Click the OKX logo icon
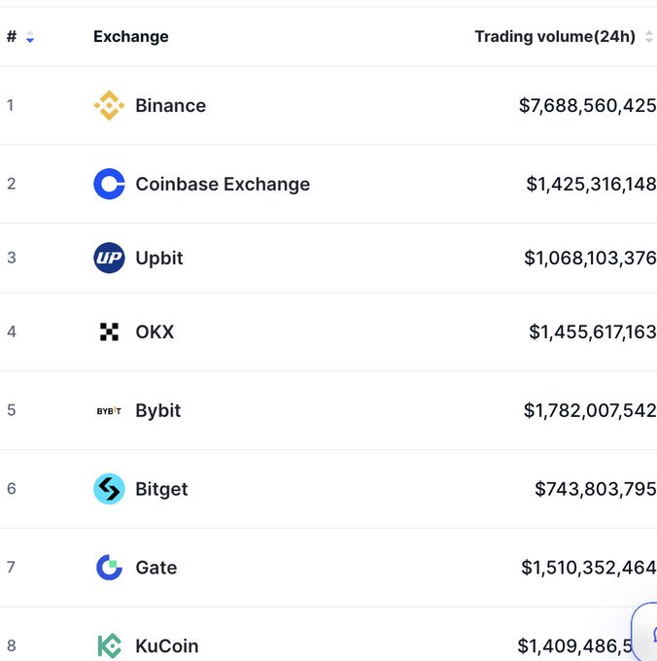 [x=109, y=331]
